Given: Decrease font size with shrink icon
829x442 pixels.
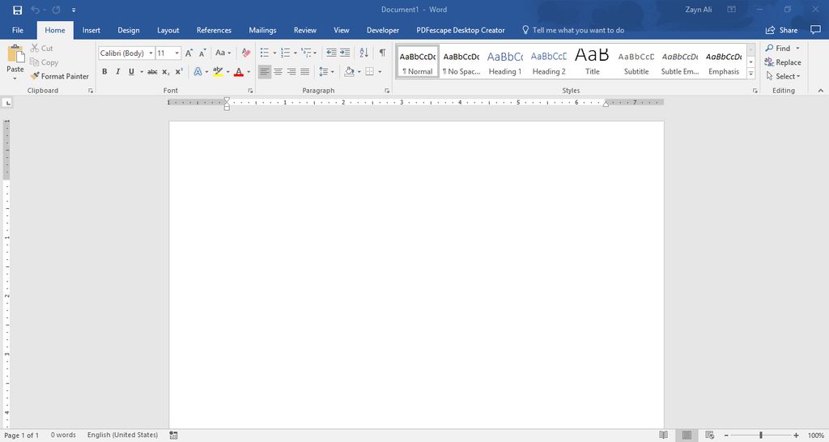Looking at the screenshot, I should point(202,53).
